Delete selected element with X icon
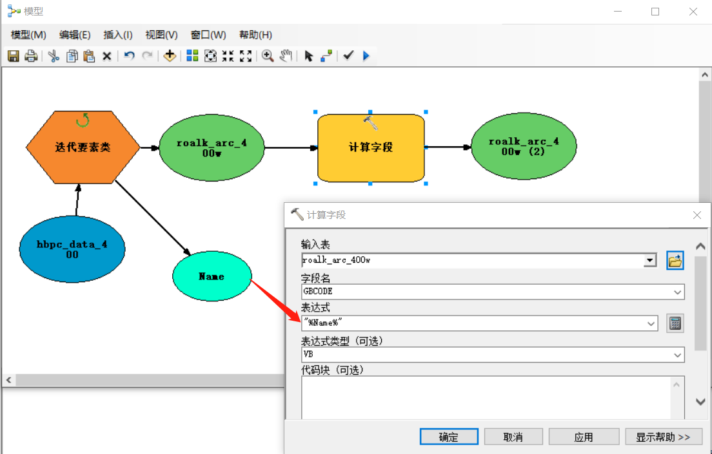The width and height of the screenshot is (712, 454). [x=106, y=56]
